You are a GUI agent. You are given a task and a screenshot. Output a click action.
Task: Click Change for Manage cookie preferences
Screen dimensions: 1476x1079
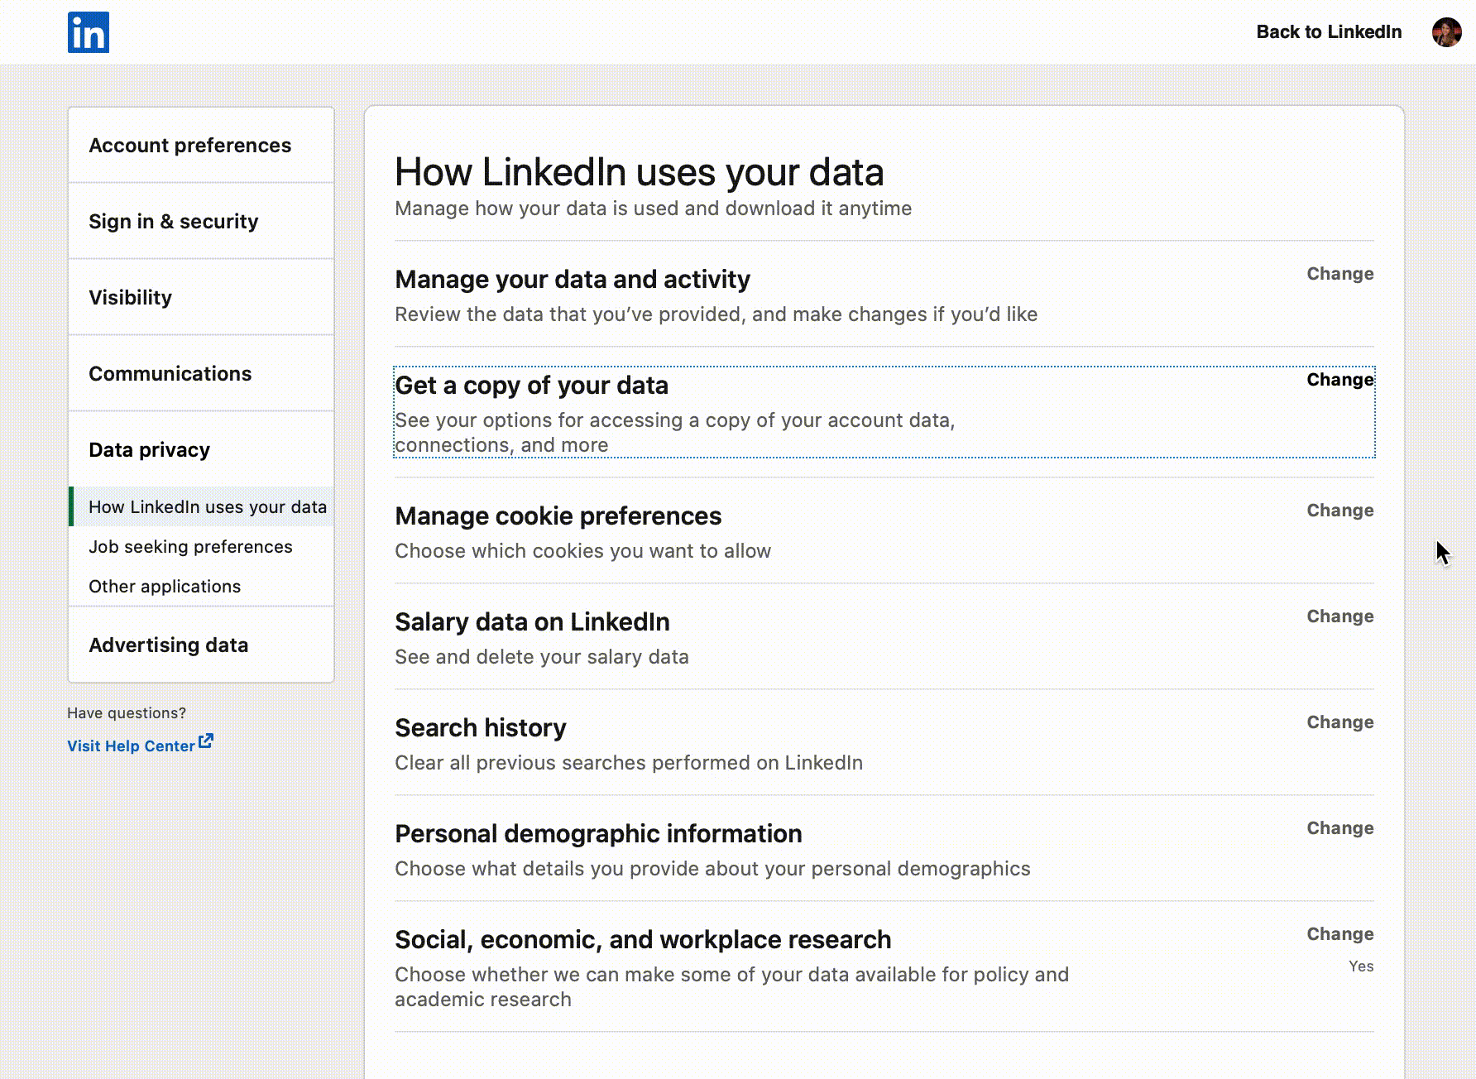coord(1340,511)
